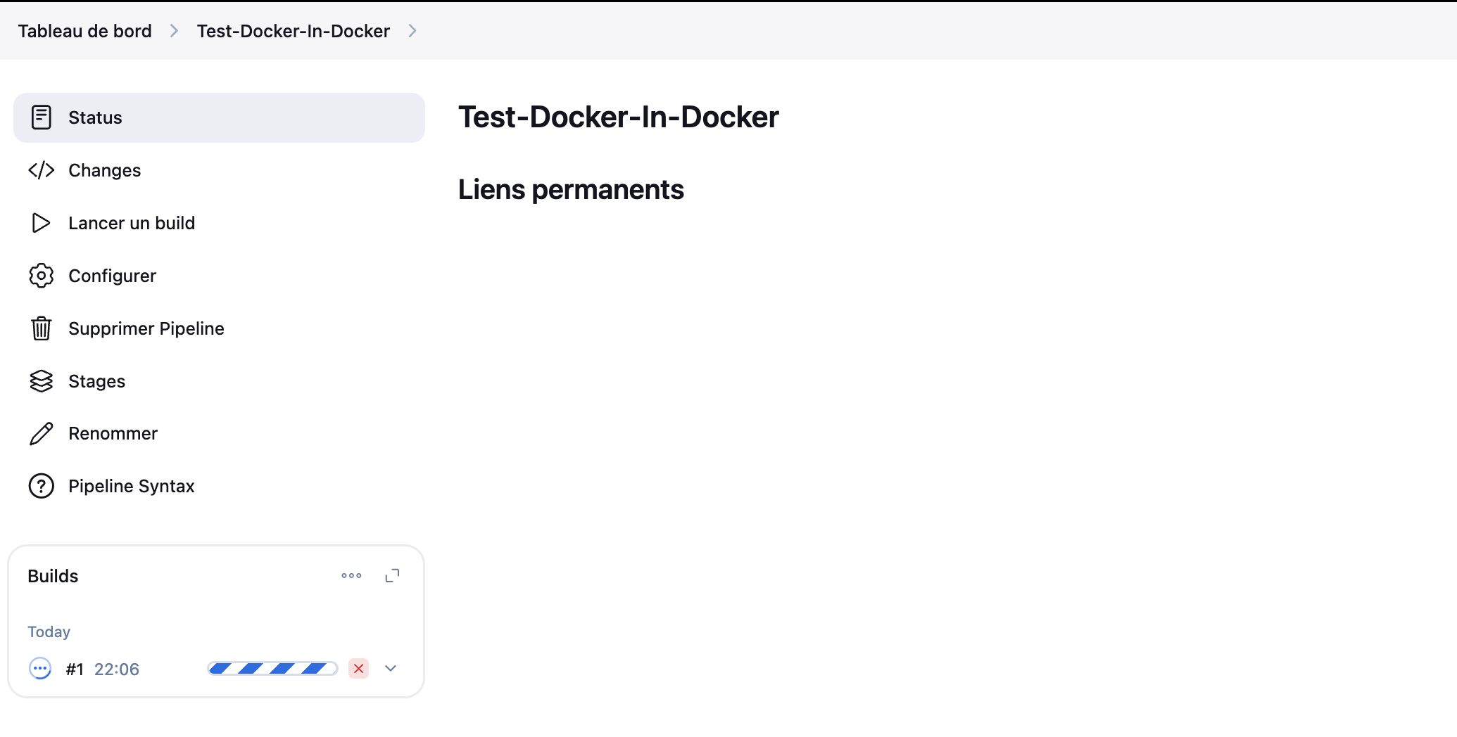Open chevron menu after Test-Docker-In-Docker breadcrumb

(412, 31)
